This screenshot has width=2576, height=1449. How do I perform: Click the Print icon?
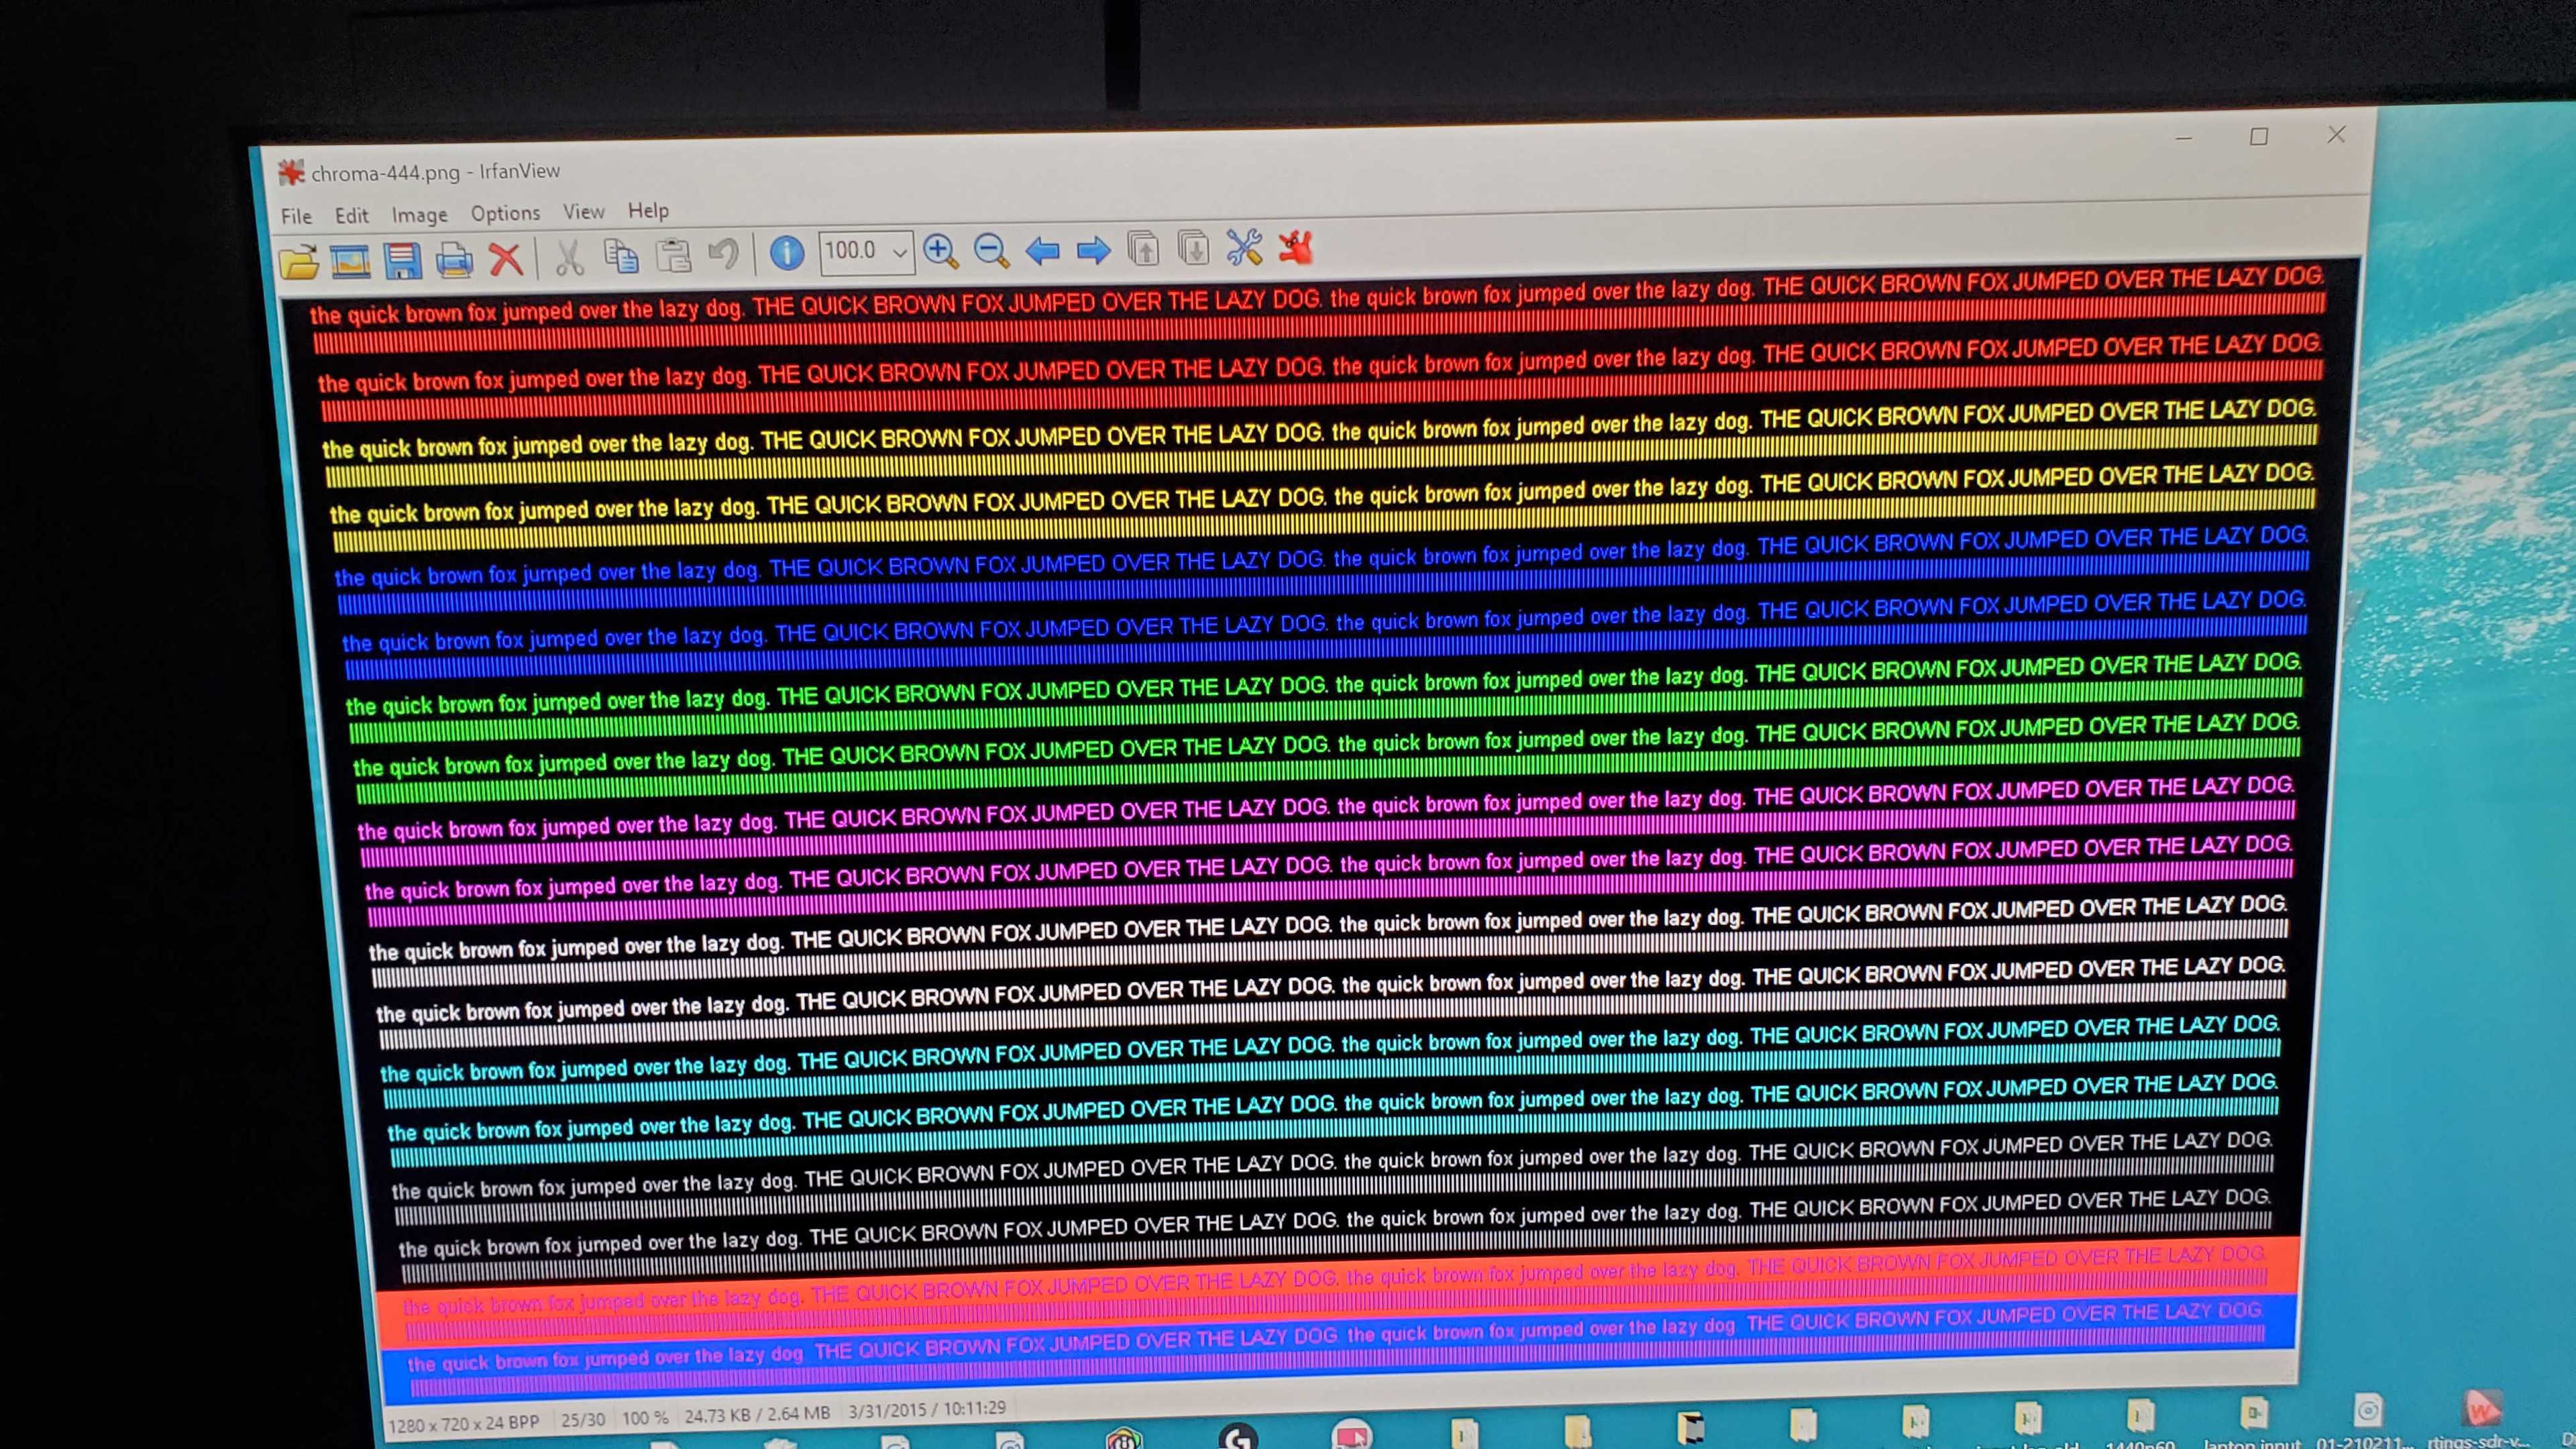pos(454,260)
